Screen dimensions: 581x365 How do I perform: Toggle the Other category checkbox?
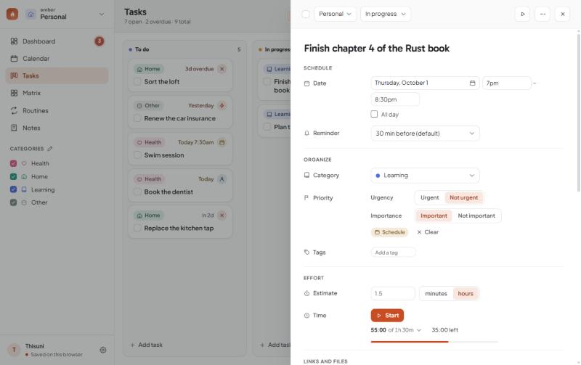[x=13, y=202]
